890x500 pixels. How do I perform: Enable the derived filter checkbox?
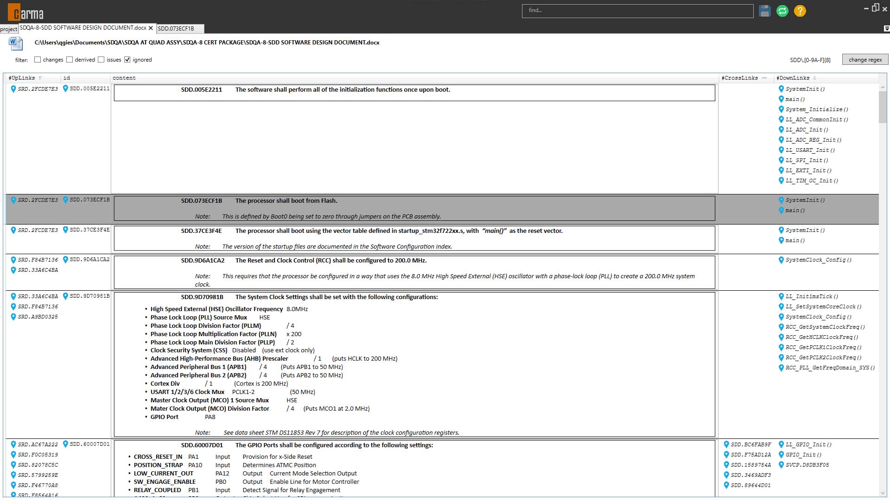(70, 60)
